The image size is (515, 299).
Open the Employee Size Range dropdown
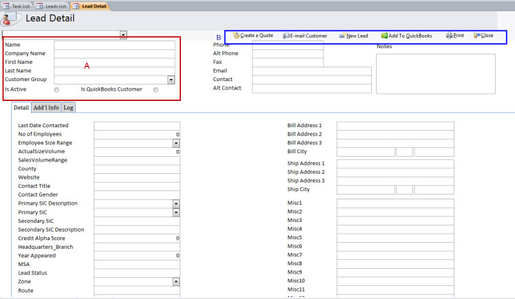coord(176,143)
